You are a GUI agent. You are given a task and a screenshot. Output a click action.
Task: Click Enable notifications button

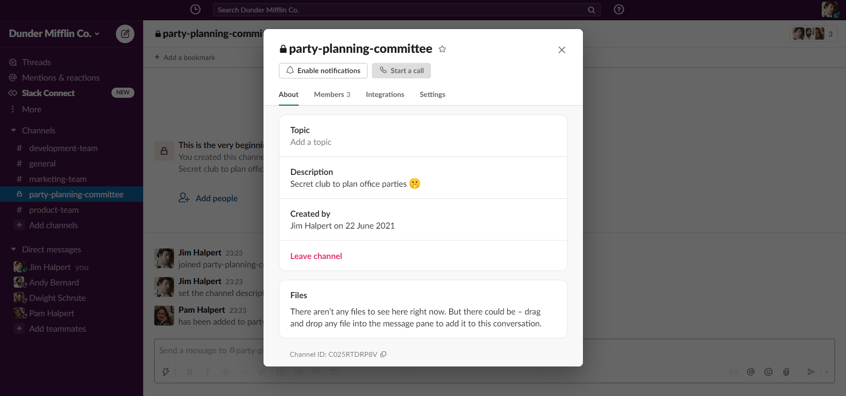323,70
